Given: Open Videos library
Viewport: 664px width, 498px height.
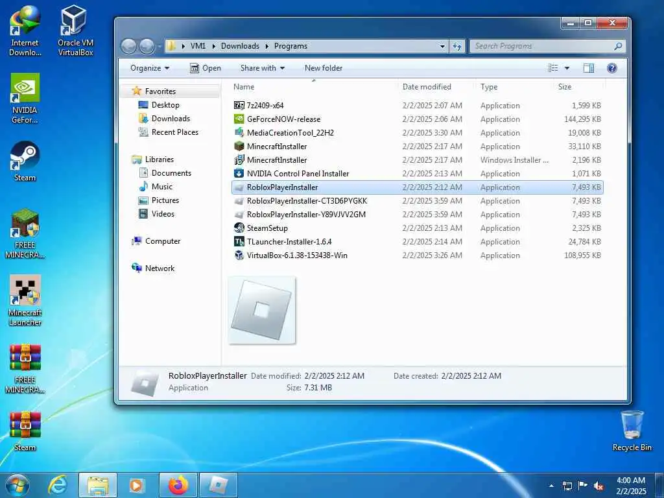Looking at the screenshot, I should point(157,214).
